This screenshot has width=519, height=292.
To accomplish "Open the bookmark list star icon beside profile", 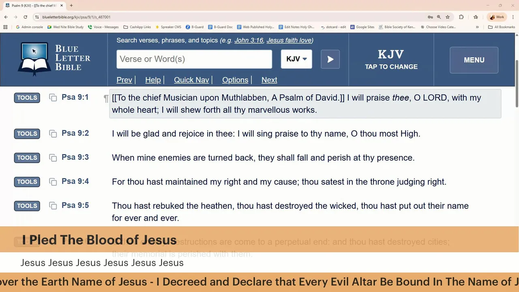I will click(476, 17).
